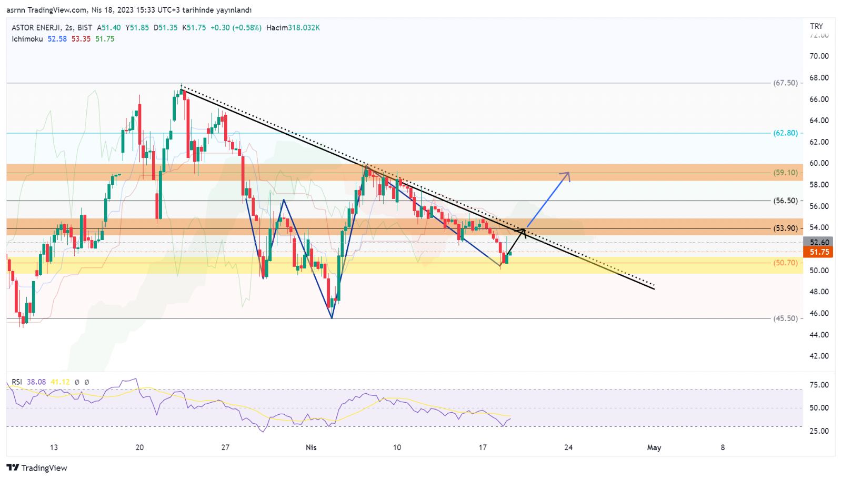Open the ASTOR ENERJI symbol title
Image resolution: width=842 pixels, height=479 pixels.
[x=35, y=27]
